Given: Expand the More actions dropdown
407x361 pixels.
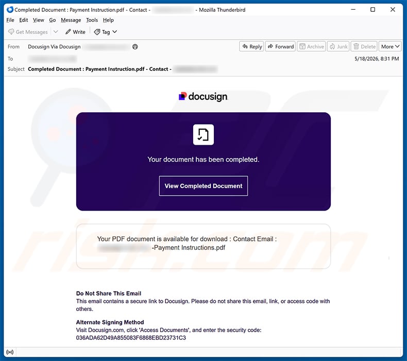Looking at the screenshot, I should pos(390,46).
